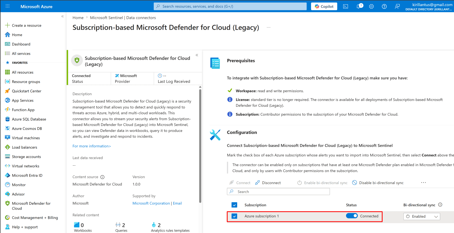Collapse the connector description pane
The width and height of the screenshot is (454, 233).
[x=197, y=55]
